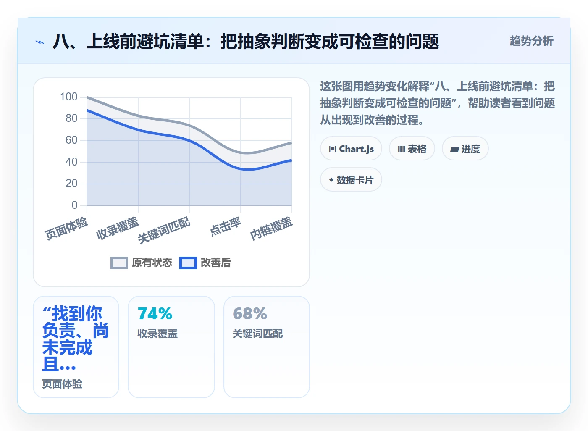The height and width of the screenshot is (431, 588).
Task: Click the 进度 bar icon
Action: pos(454,149)
